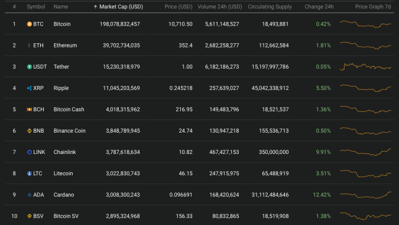
Task: Click the Bitcoin SV BSV coin icon
Action: coord(30,216)
